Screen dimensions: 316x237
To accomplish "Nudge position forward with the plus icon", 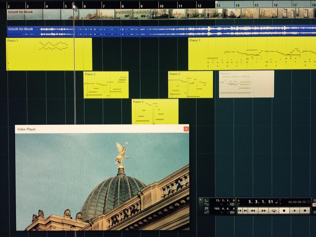I will (x=239, y=200).
